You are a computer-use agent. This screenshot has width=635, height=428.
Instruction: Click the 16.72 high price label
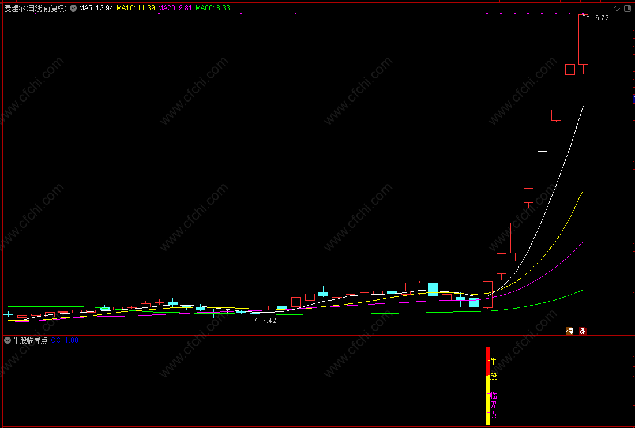tap(600, 18)
